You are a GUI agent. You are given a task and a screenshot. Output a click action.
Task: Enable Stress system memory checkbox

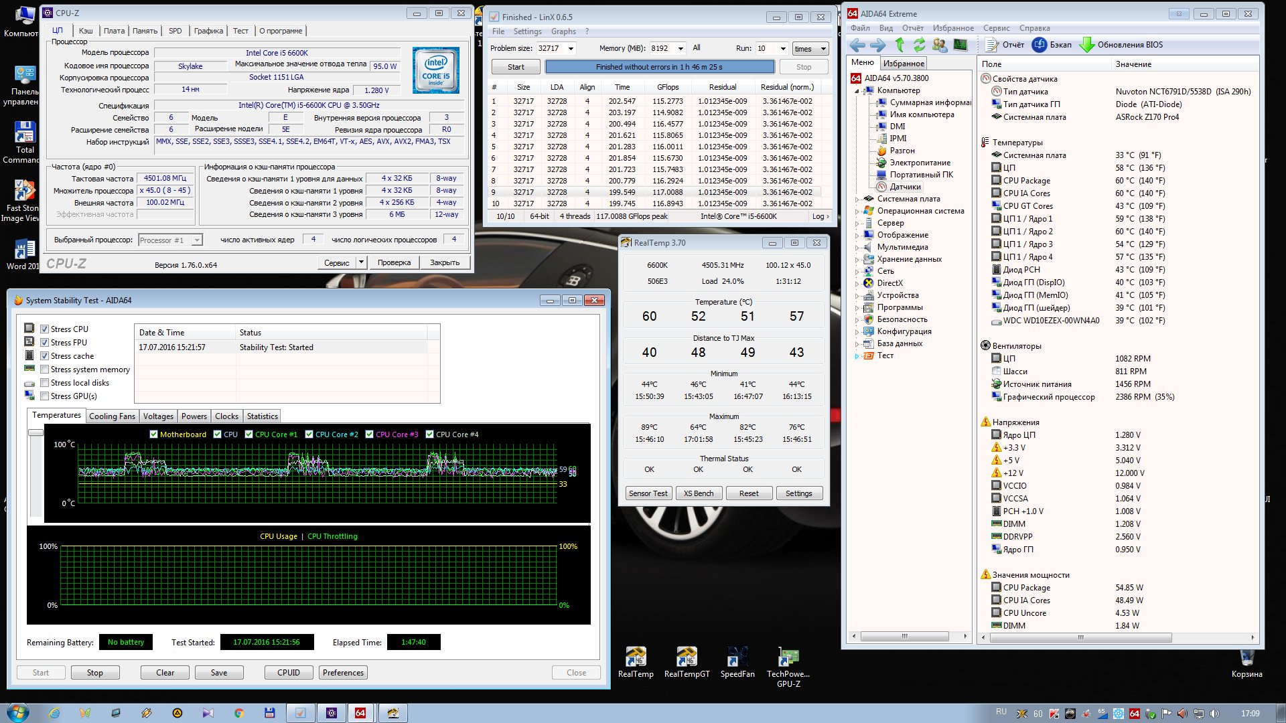tap(44, 370)
